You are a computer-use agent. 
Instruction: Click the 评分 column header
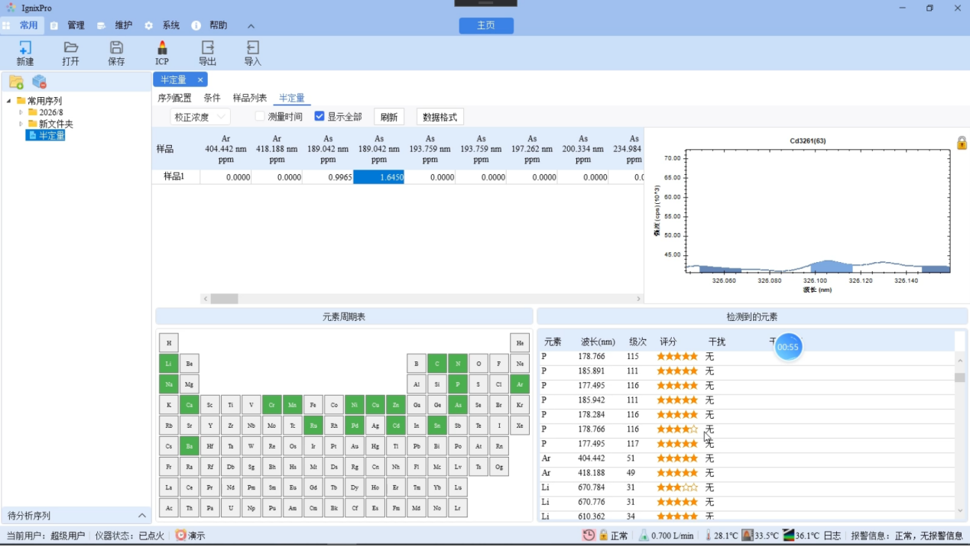[668, 341]
